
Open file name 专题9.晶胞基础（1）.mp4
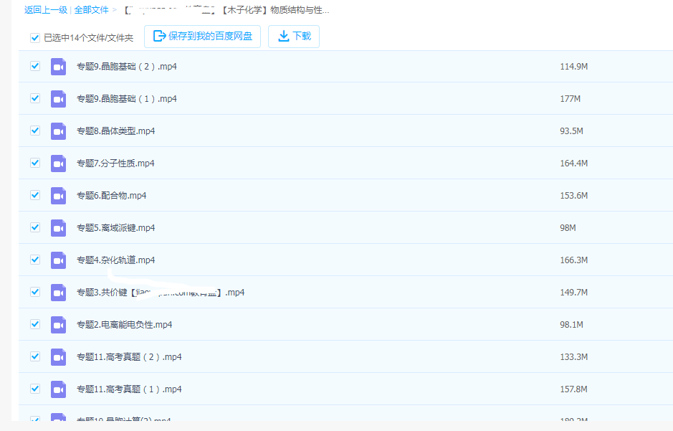(126, 99)
